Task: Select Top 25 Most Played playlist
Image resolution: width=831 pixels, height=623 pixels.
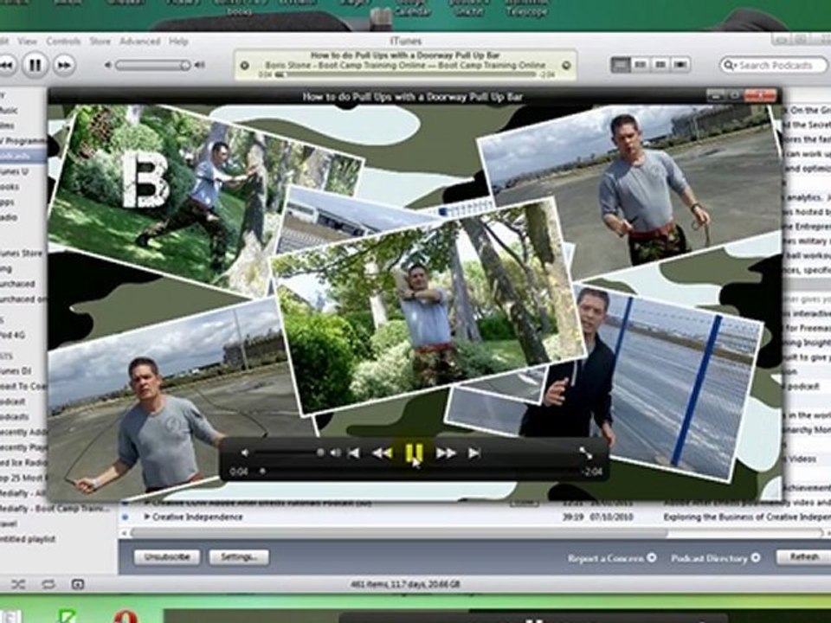Action: (x=23, y=478)
